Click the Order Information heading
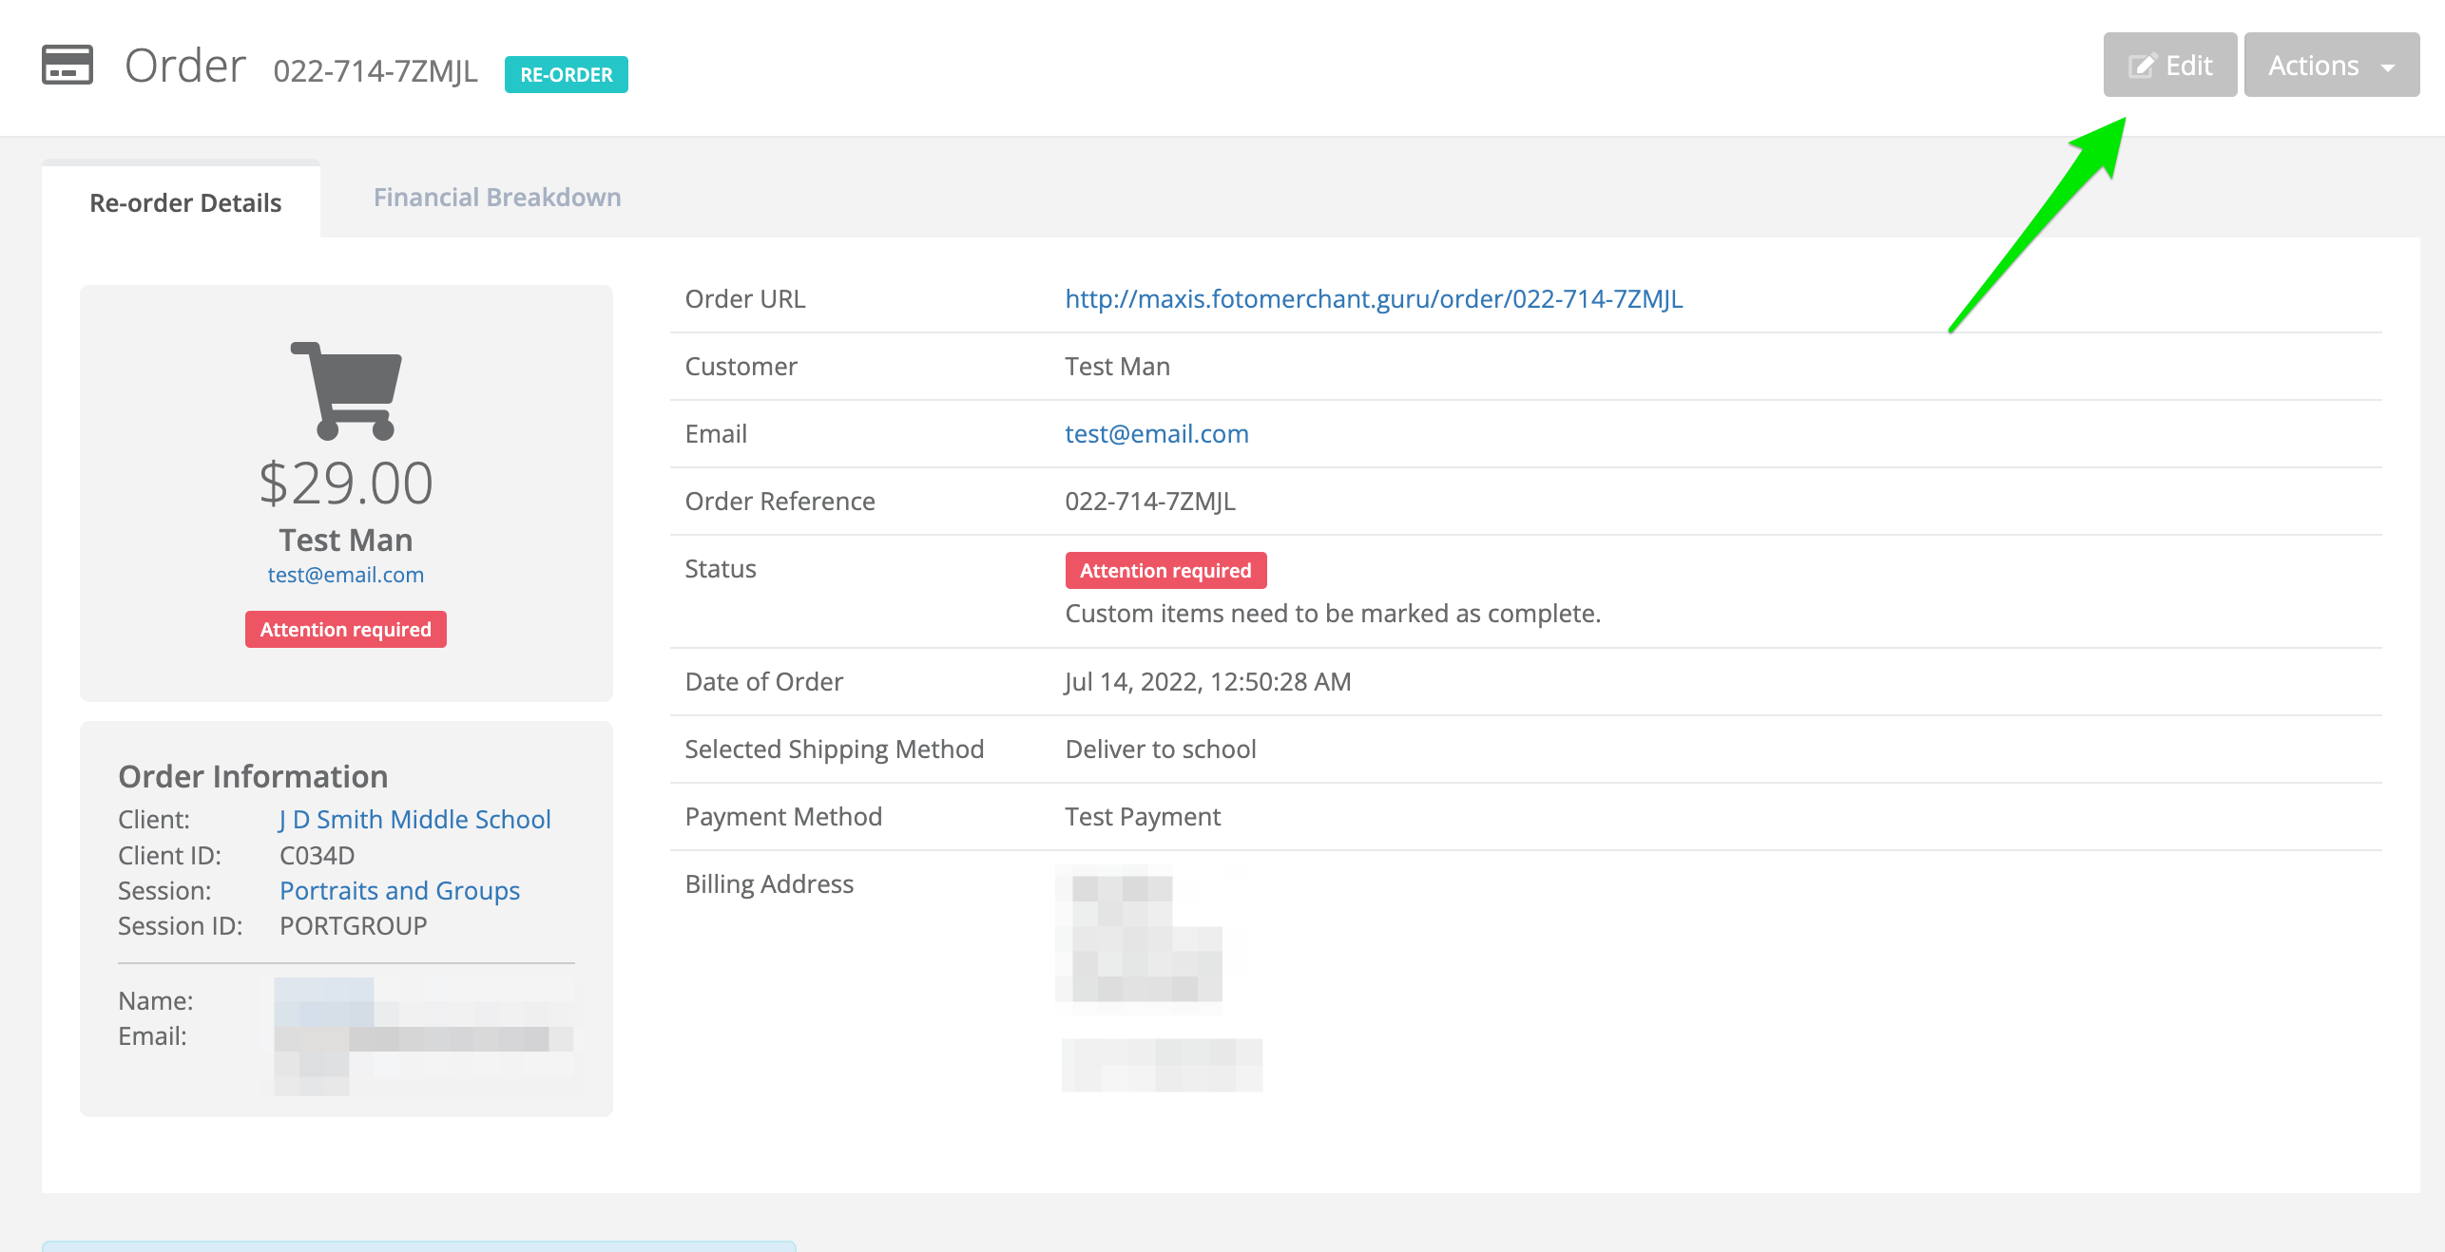2445x1252 pixels. tap(253, 776)
